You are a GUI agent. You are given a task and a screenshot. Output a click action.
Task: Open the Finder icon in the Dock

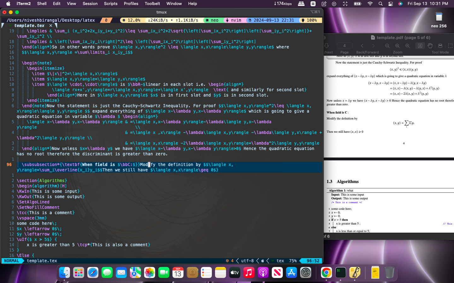64,272
